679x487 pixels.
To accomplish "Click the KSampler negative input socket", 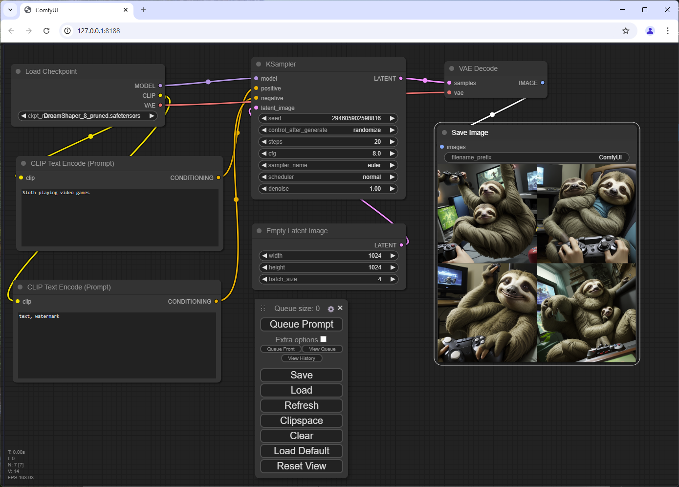I will [256, 98].
